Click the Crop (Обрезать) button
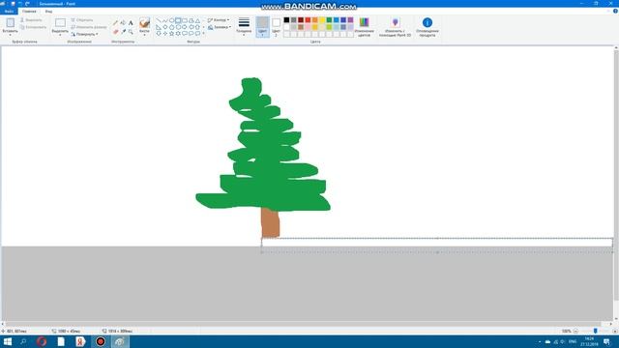 82,20
